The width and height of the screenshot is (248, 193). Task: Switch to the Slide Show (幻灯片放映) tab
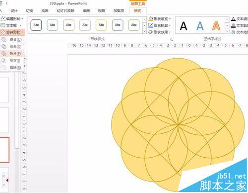pos(65,11)
